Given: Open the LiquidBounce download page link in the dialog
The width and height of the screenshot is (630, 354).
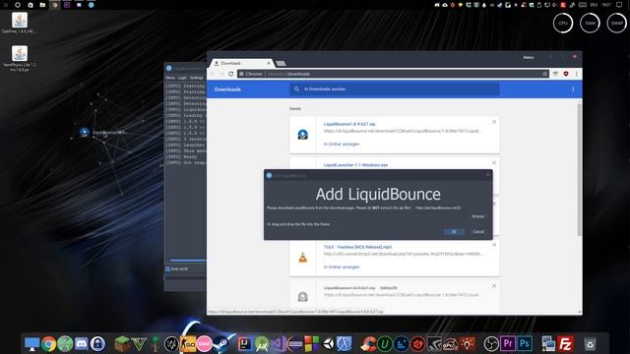Looking at the screenshot, I should click(x=438, y=207).
